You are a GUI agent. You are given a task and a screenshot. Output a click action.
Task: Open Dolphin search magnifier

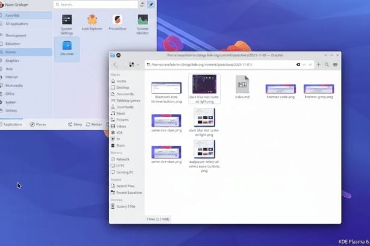tap(327, 65)
